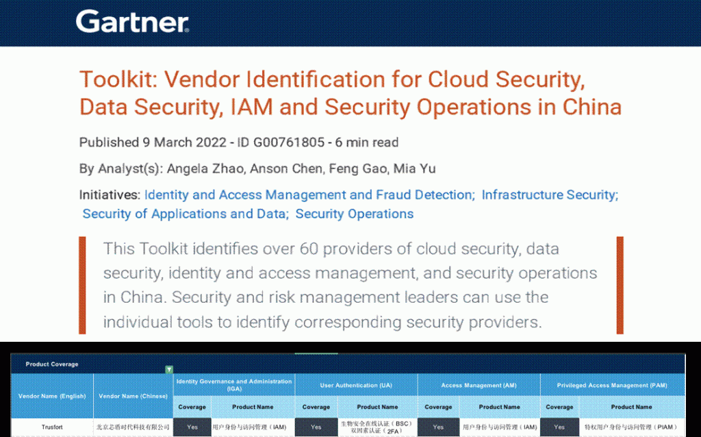
Task: Select the BSC 2FA product name cell
Action: (377, 427)
